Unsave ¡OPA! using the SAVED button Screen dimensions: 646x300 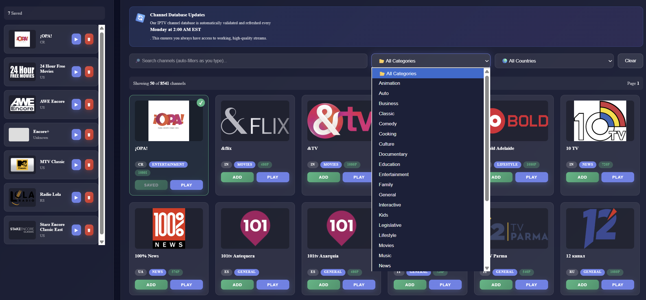point(151,185)
